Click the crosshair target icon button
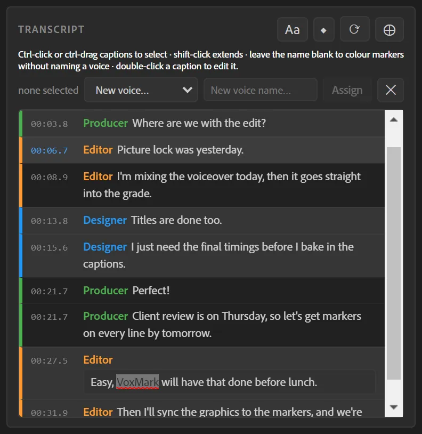This screenshot has height=434, width=422. click(389, 29)
